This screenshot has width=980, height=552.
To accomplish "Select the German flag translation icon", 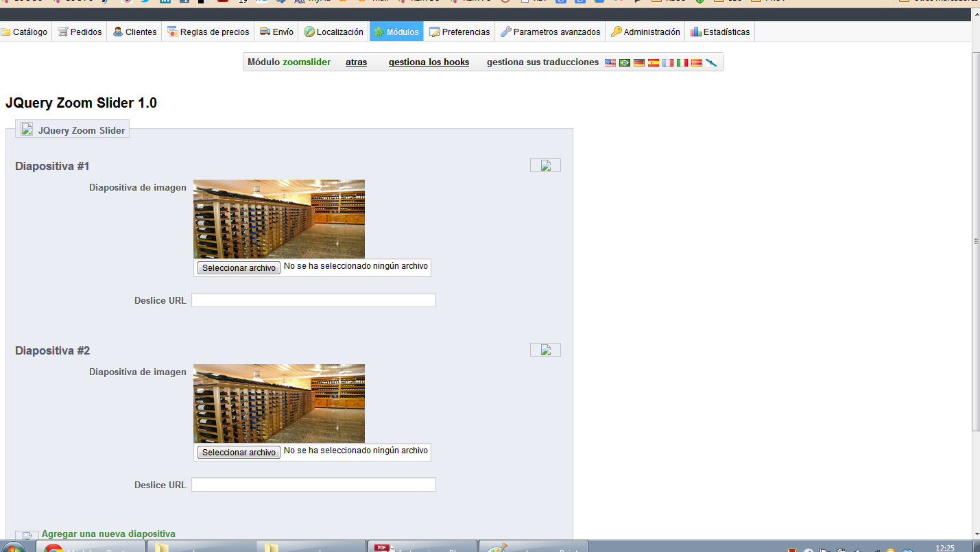I will [639, 62].
